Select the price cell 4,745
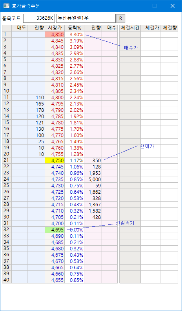This screenshot has width=182, height=311. (x=55, y=167)
